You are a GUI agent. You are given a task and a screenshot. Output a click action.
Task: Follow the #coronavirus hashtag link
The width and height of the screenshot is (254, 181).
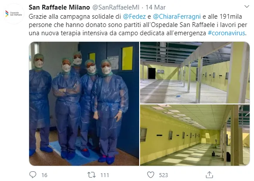(226, 33)
